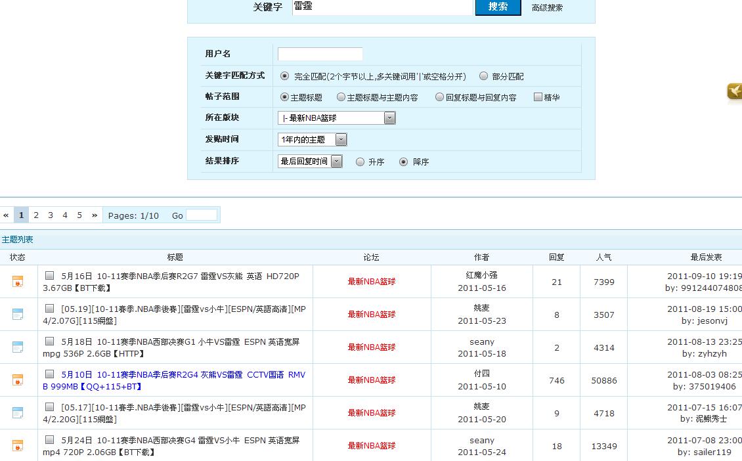
Task: Focus the 关键字 keyword field containing 雷霆
Action: pyautogui.click(x=382, y=7)
